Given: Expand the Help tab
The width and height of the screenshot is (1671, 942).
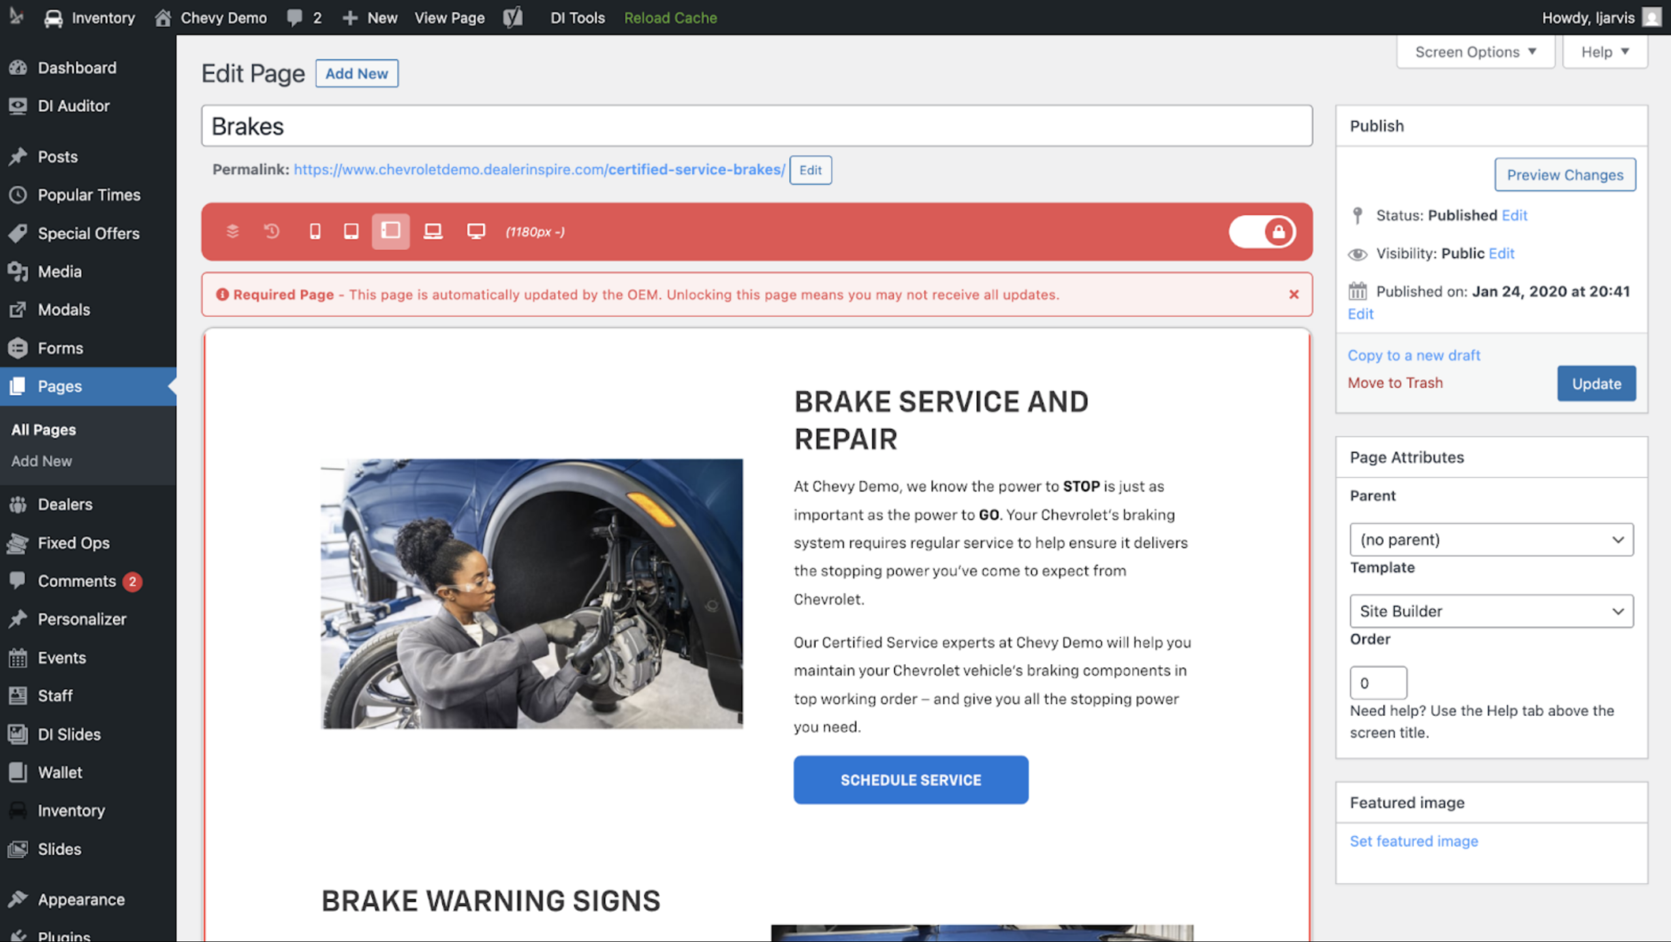Looking at the screenshot, I should 1604,52.
